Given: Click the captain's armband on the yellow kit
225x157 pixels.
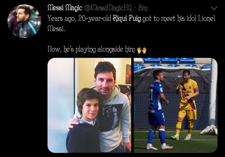Looking at the screenshot, I should pos(197,90).
